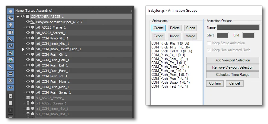Click the Start frame input field
This screenshot has height=124, width=268.
[223, 35]
